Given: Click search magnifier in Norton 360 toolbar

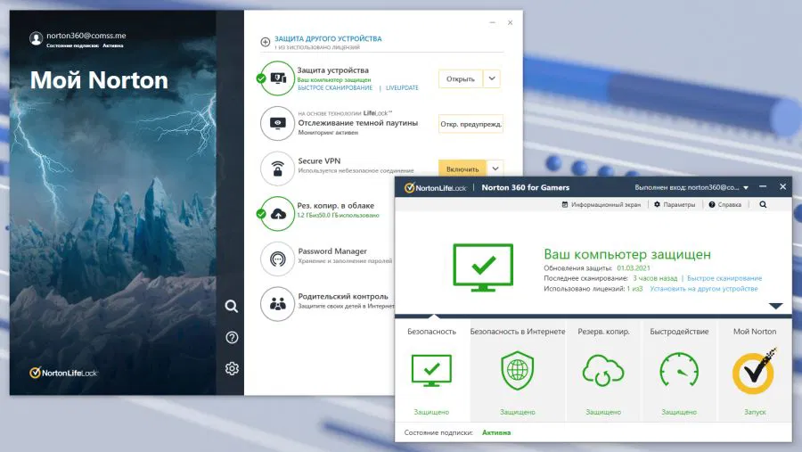Looking at the screenshot, I should (x=763, y=204).
